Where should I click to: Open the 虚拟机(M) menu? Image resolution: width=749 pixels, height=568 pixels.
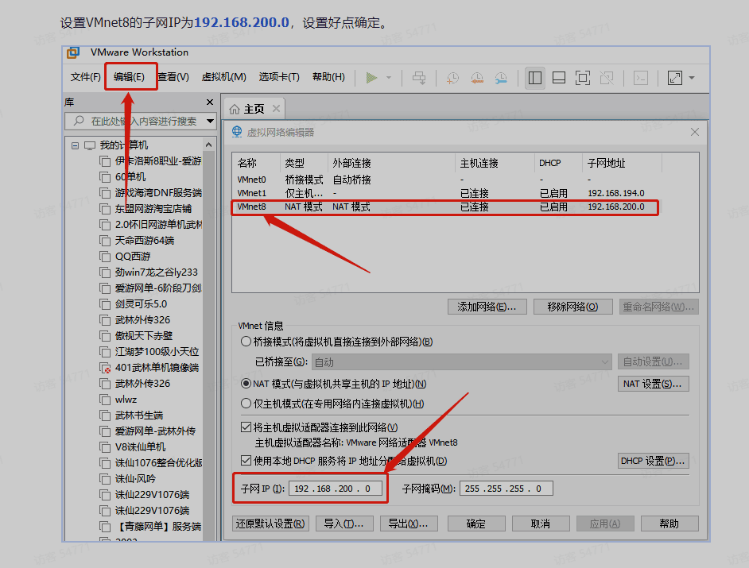point(223,77)
